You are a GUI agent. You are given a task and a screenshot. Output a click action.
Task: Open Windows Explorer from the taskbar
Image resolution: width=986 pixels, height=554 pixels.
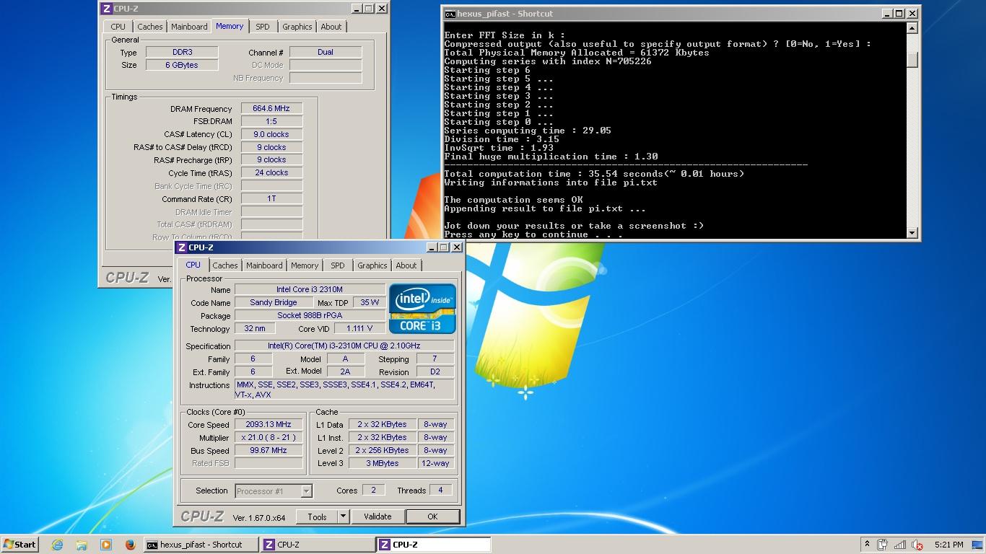82,545
